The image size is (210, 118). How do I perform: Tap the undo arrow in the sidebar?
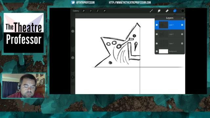(x=73, y=77)
